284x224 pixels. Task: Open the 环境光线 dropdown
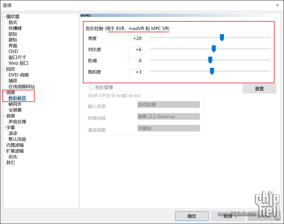[168, 116]
